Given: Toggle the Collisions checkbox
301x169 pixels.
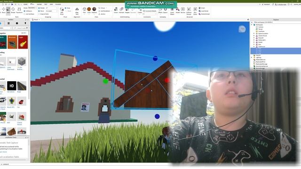Looking at the screenshot, I should tap(28, 11).
